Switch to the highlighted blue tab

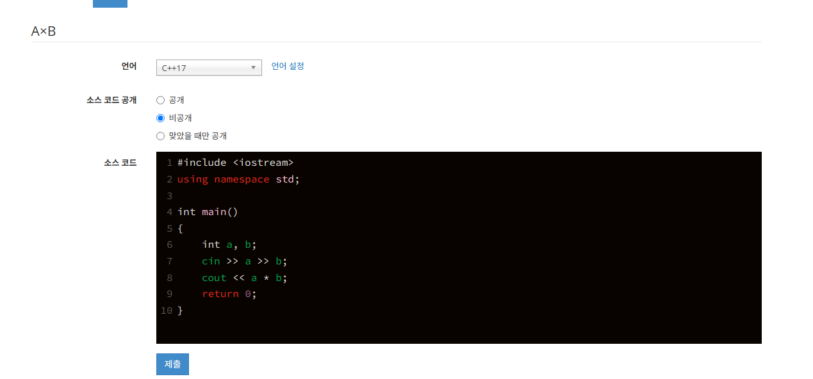110,2
